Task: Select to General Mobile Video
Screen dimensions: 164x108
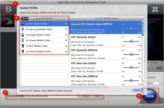Action: coord(45,51)
